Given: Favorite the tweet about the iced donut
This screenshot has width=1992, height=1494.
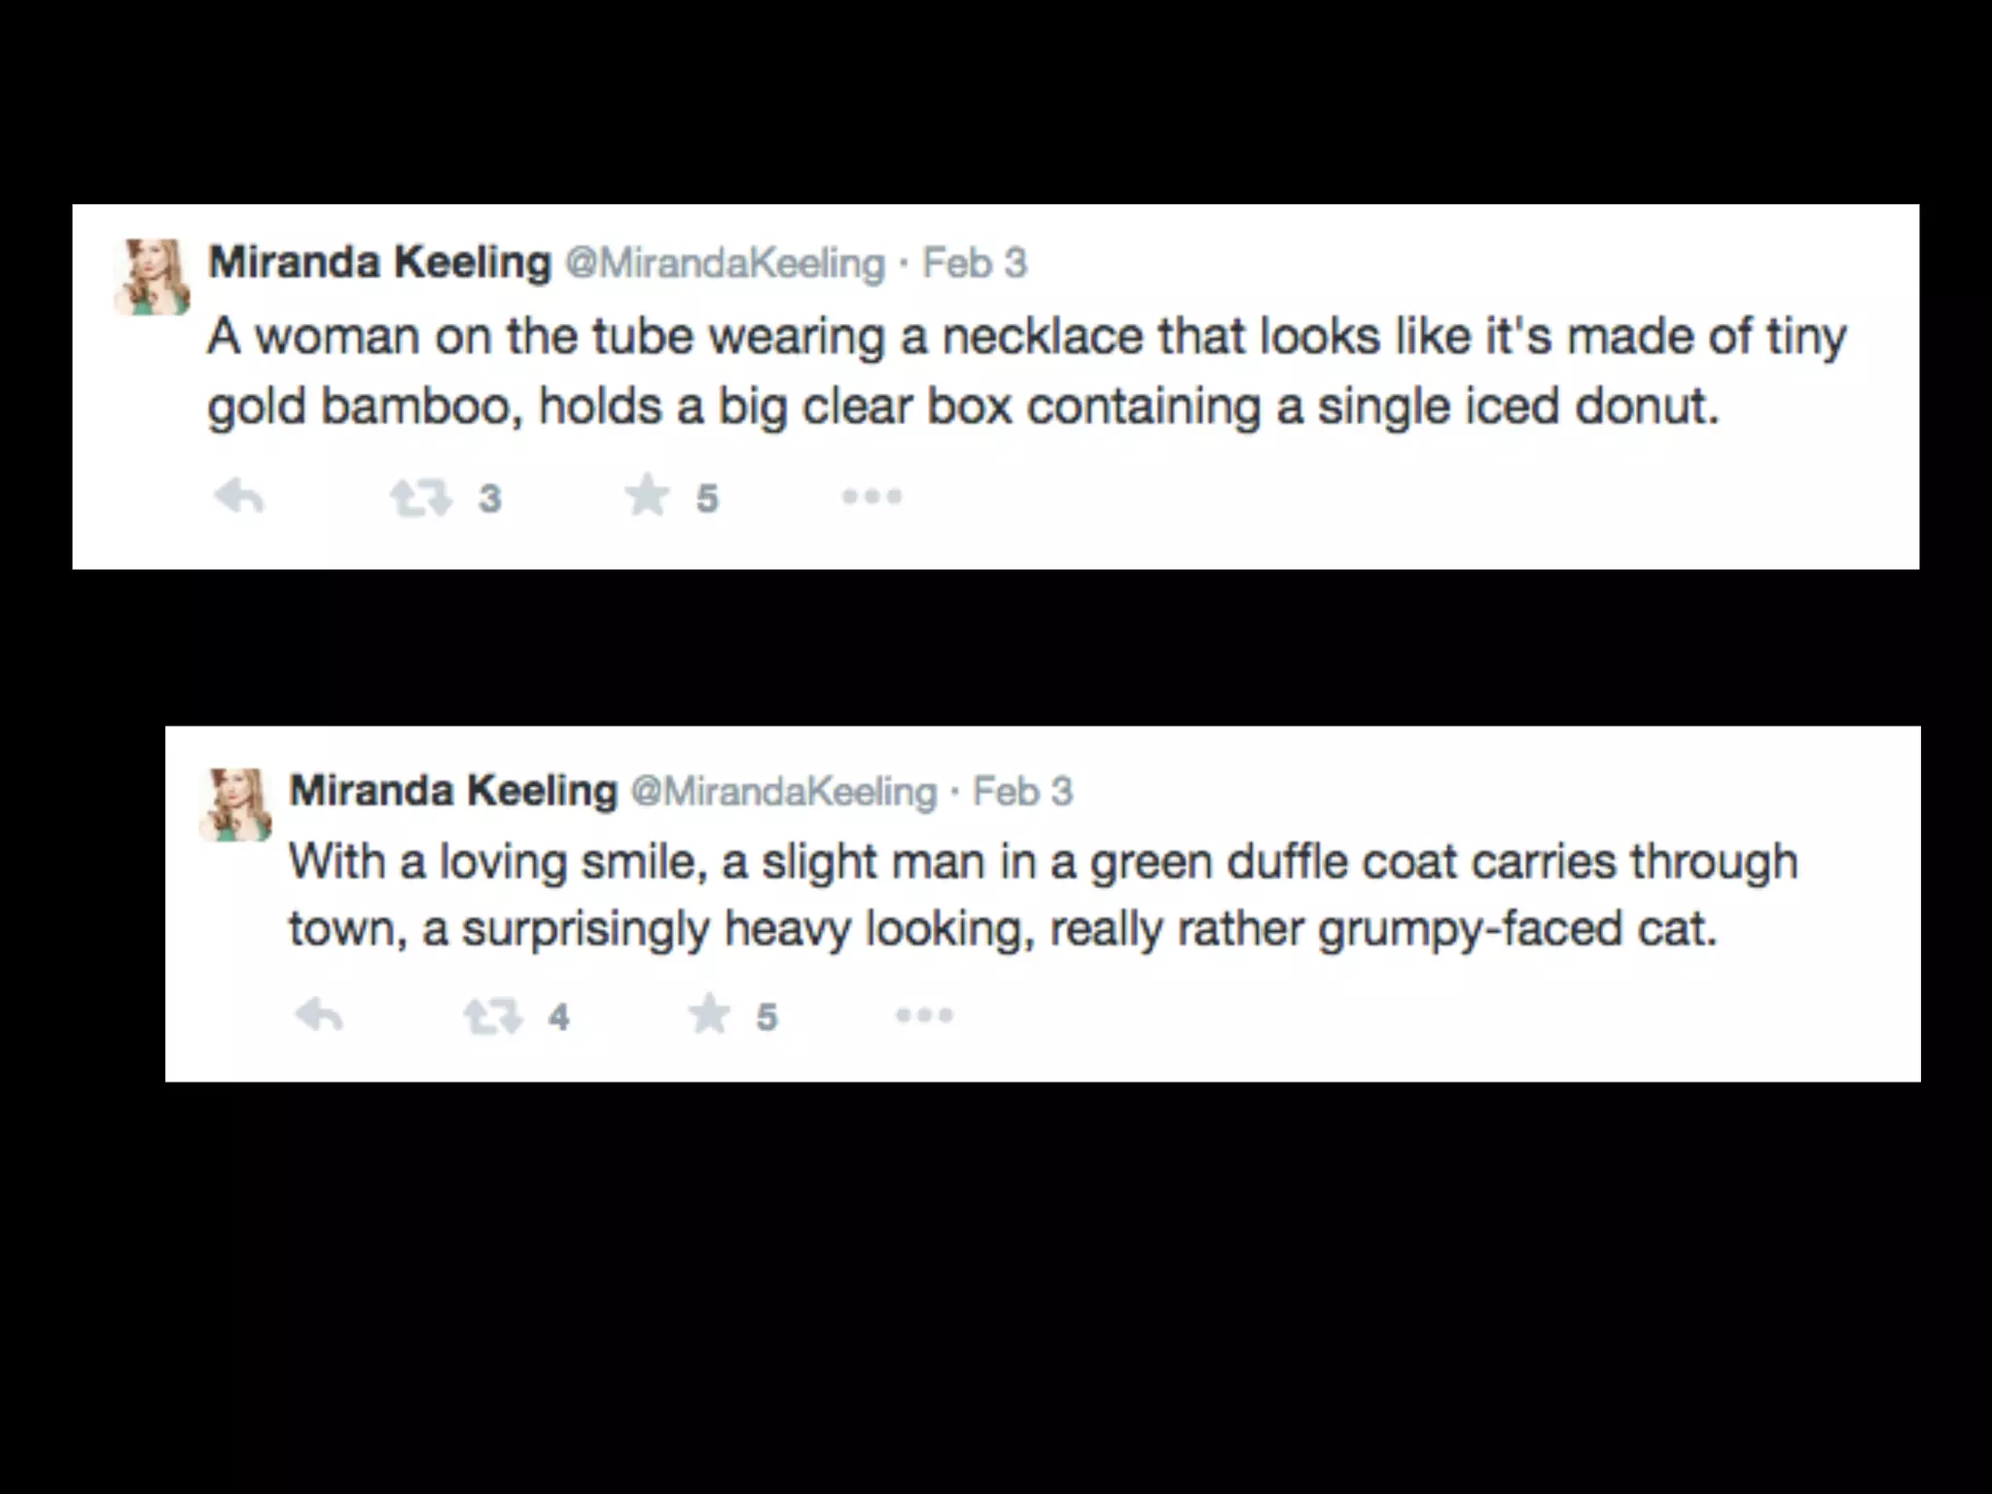Looking at the screenshot, I should pos(647,497).
